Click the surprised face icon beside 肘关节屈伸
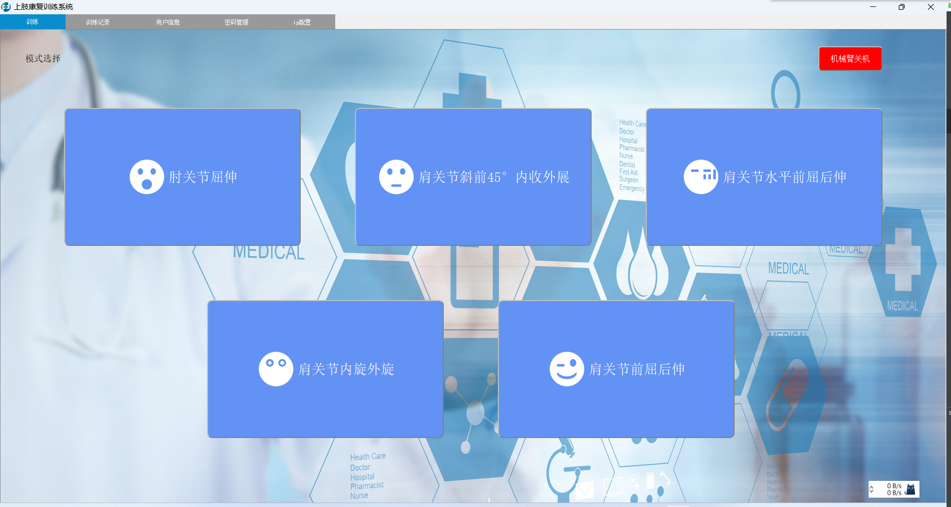951x507 pixels. (x=146, y=177)
